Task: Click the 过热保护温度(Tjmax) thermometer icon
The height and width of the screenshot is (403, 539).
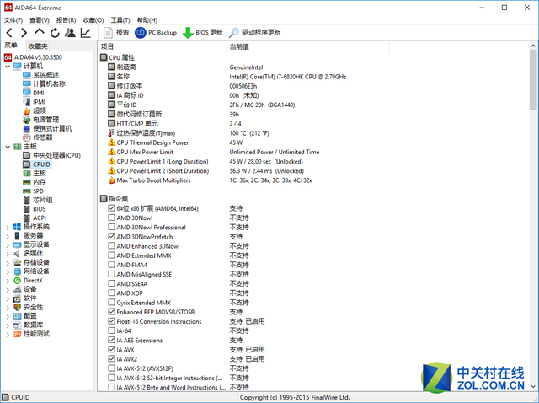Action: (x=111, y=133)
